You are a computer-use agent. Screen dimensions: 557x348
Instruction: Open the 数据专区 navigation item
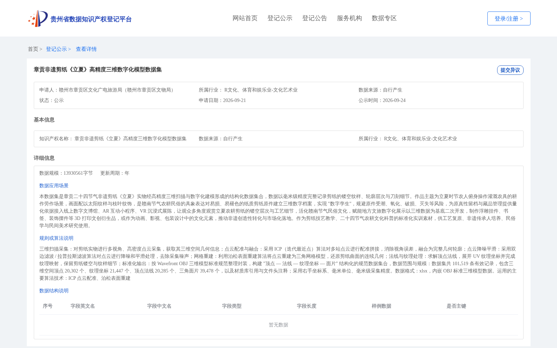tap(384, 18)
